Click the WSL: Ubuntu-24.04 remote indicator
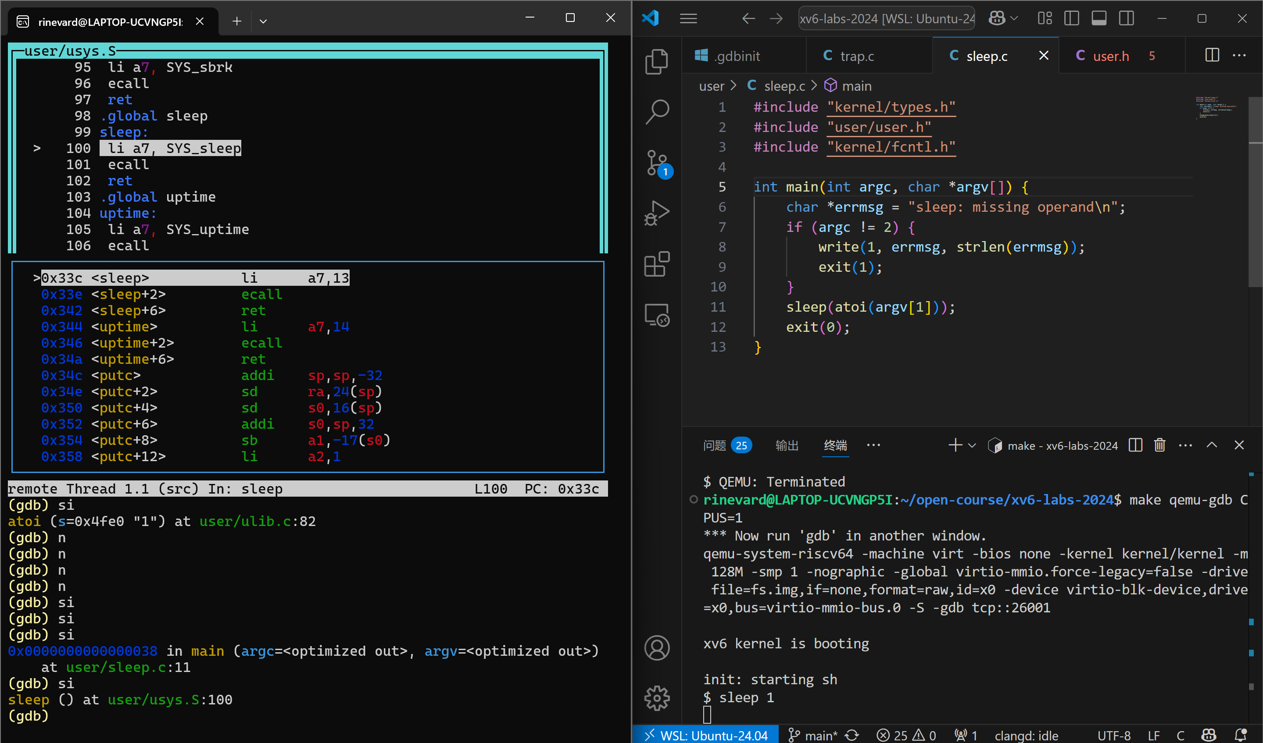Screen dimensions: 1263x743 click(706, 735)
